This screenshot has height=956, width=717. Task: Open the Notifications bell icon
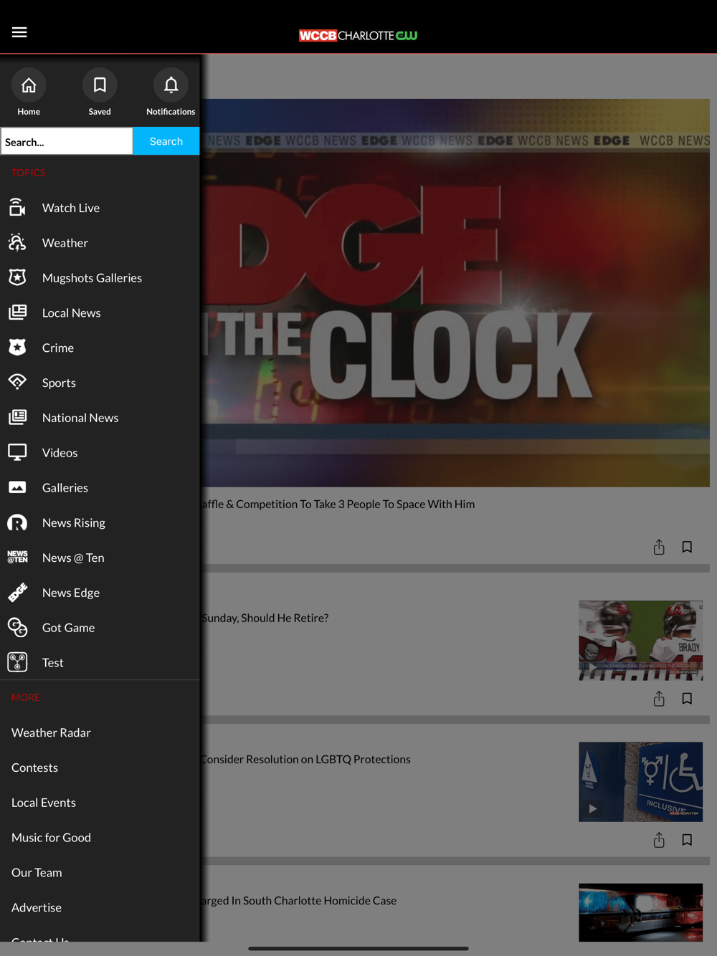point(171,85)
